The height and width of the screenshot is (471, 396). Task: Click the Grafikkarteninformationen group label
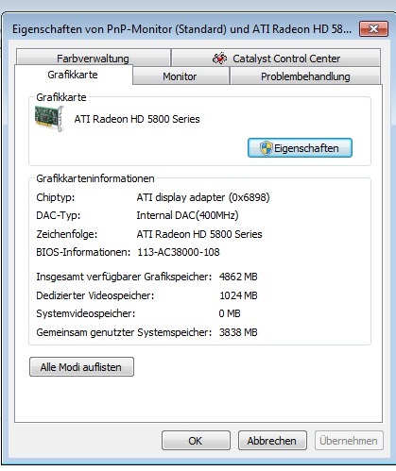[95, 178]
